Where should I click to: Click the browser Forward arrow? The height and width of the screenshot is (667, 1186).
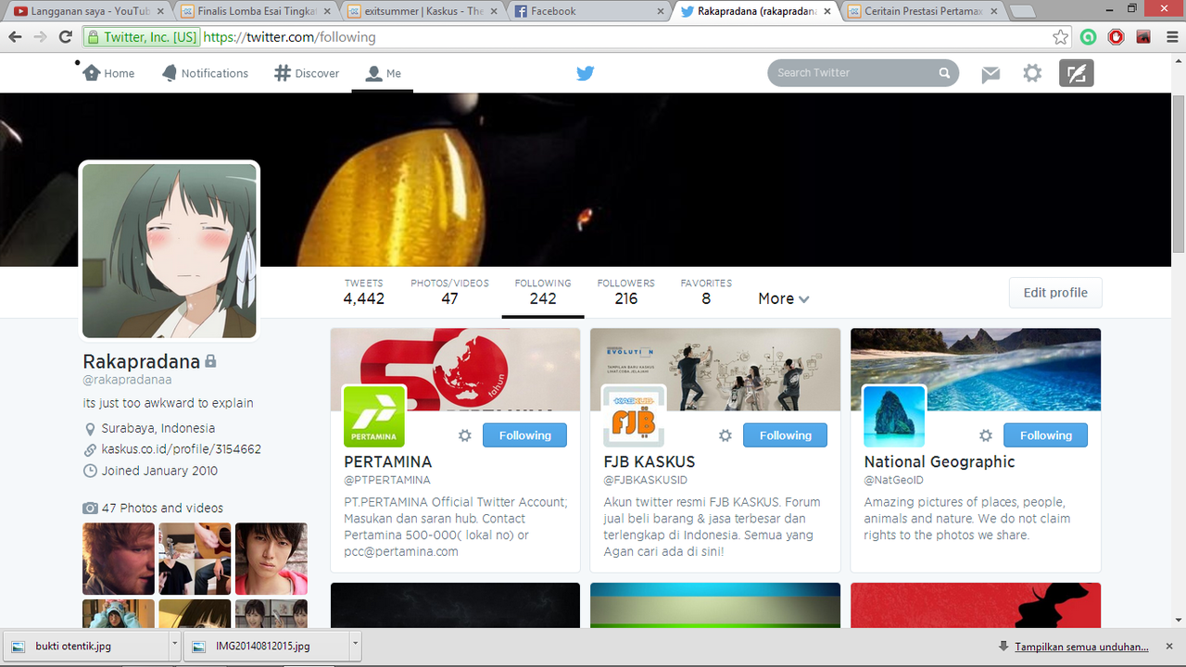(40, 37)
